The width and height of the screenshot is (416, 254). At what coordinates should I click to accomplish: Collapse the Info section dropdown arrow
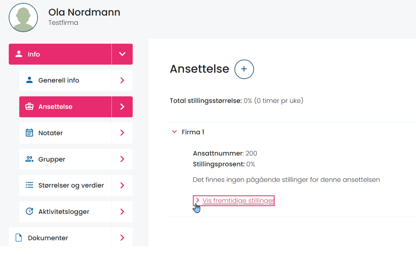(122, 54)
